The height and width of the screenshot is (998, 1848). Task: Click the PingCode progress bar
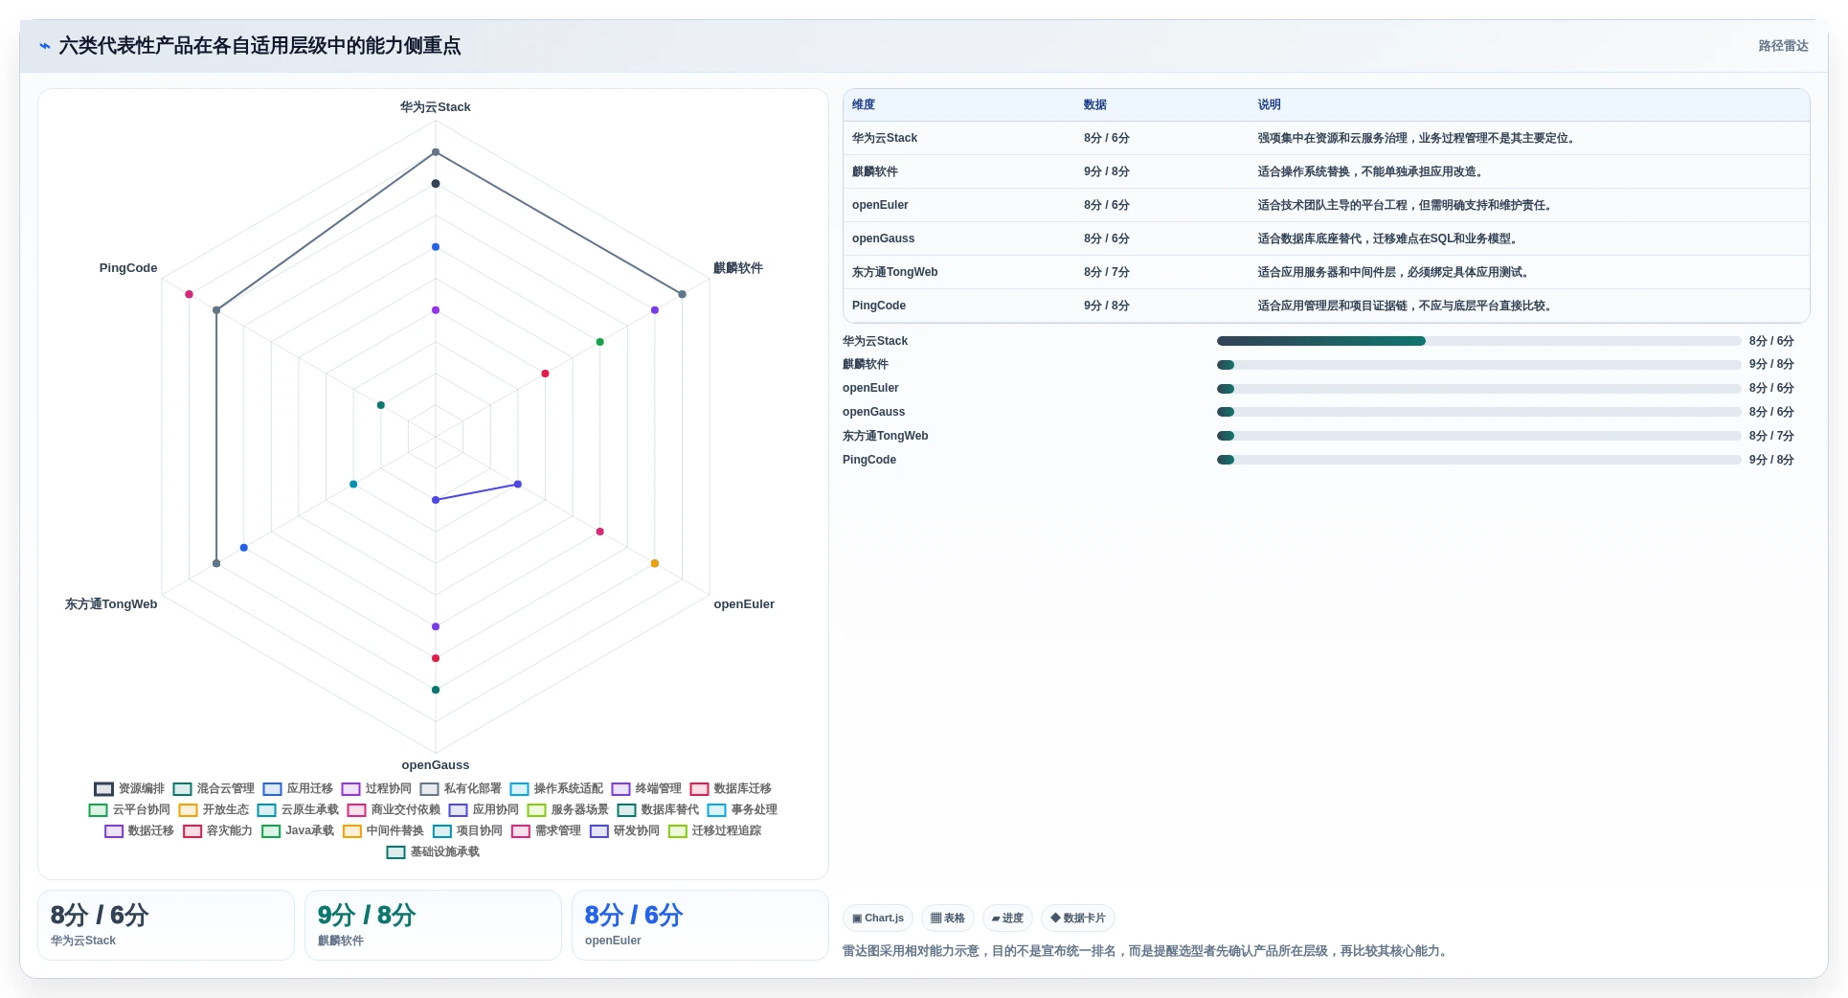click(1478, 460)
